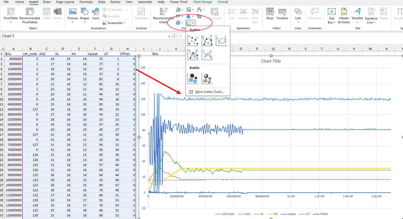The width and height of the screenshot is (403, 219).
Task: Pick Scatter with Straight Lines and Markers
Action: pyautogui.click(x=193, y=54)
